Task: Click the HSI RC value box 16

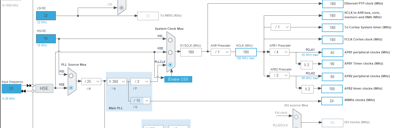Action: pyautogui.click(x=46, y=39)
